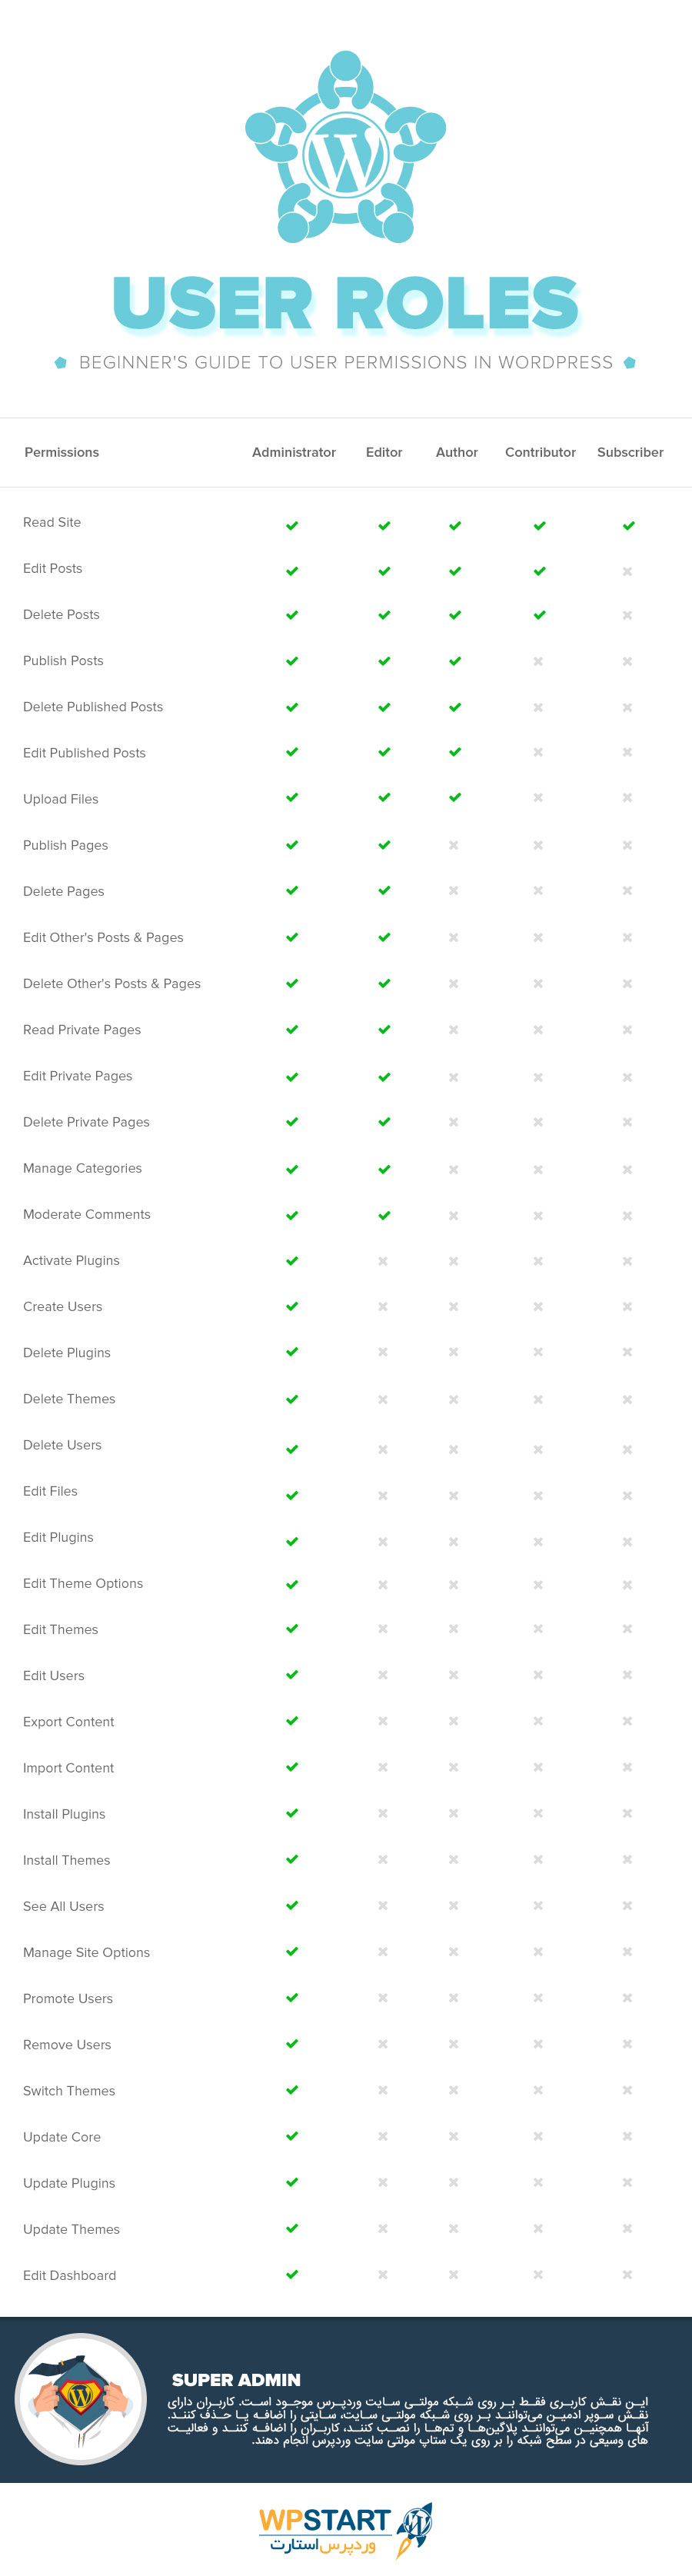Image resolution: width=692 pixels, height=2576 pixels.
Task: Select Subscriber's green checkmark for Read Site
Action: click(628, 525)
